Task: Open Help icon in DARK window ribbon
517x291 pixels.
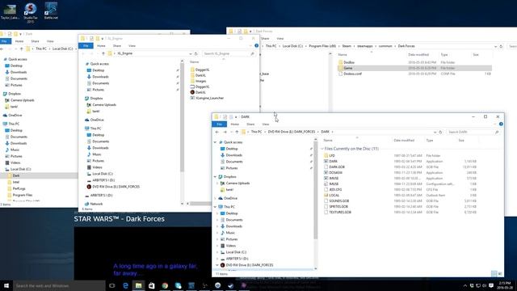Action: pyautogui.click(x=501, y=124)
